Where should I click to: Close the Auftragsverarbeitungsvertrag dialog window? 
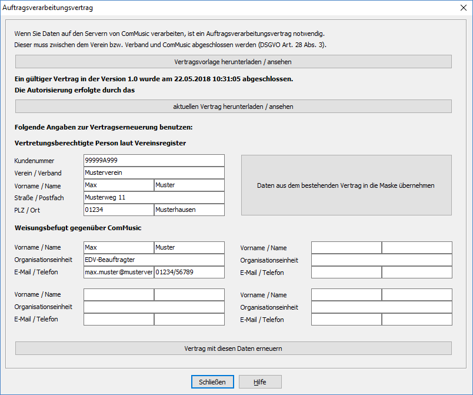(464, 8)
